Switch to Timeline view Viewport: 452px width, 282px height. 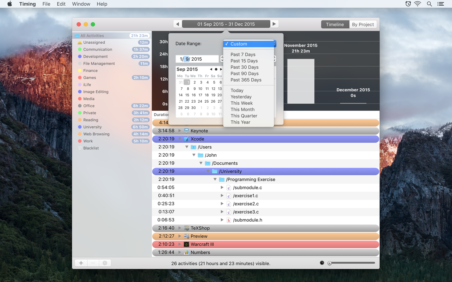coord(335,25)
